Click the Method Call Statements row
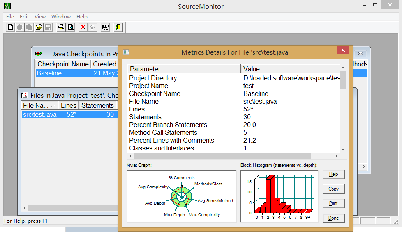The height and width of the screenshot is (232, 402). click(233, 132)
